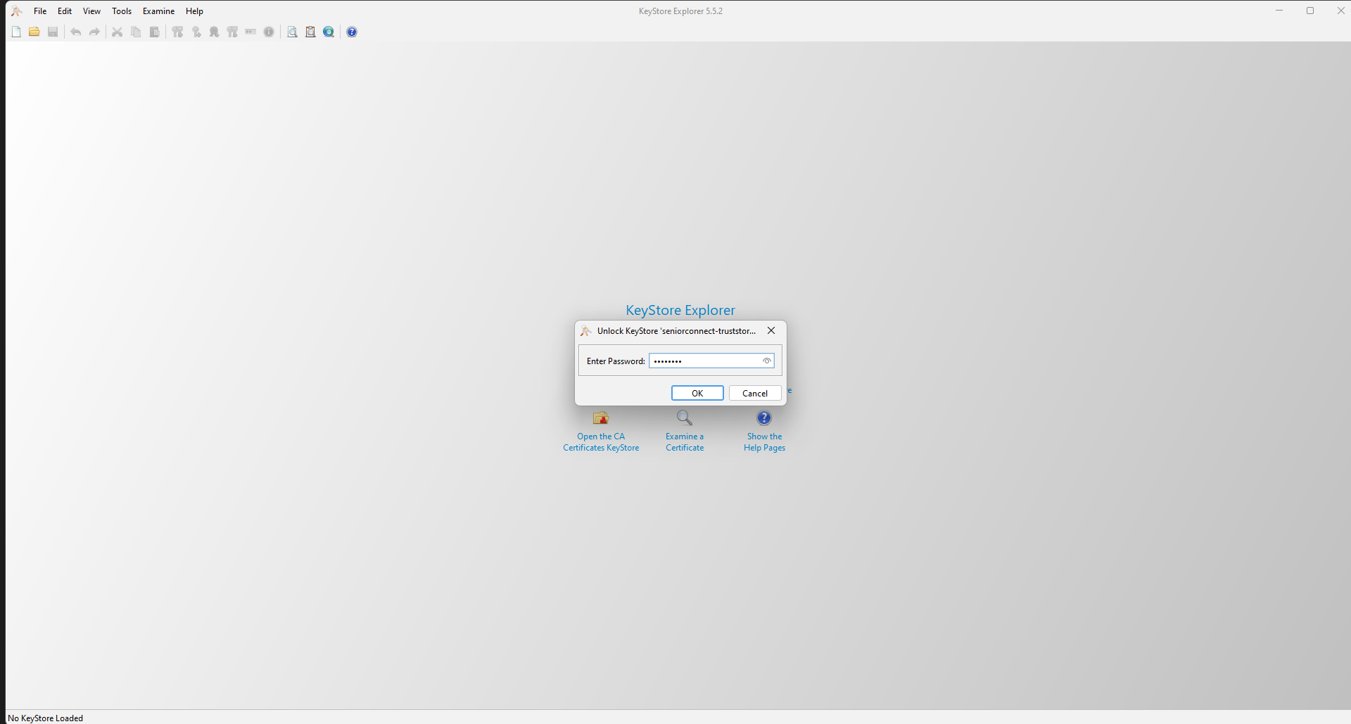Click the Copy icon in the toolbar

[136, 32]
